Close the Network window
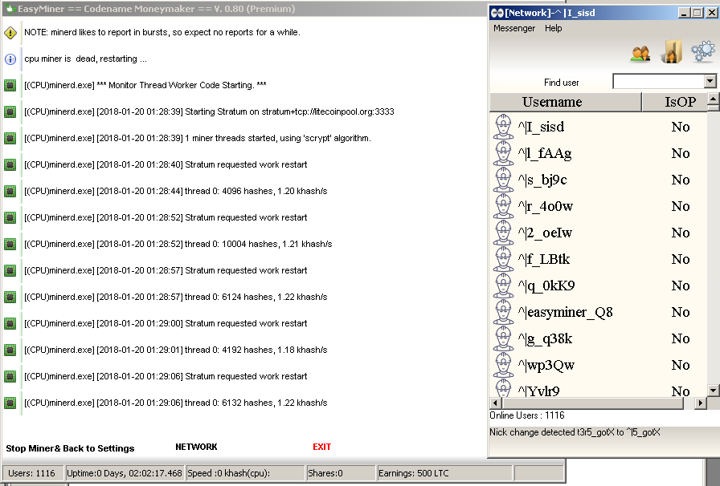The image size is (720, 486). [x=712, y=13]
